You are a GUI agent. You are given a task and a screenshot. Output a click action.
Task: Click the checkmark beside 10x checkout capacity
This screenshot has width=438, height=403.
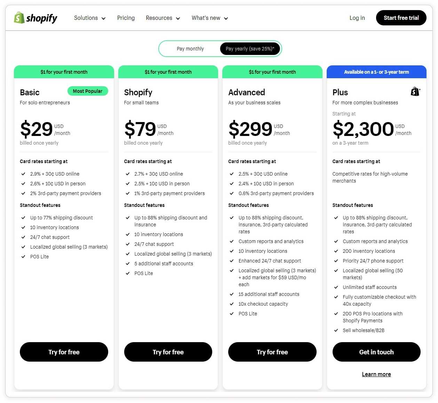click(x=232, y=304)
